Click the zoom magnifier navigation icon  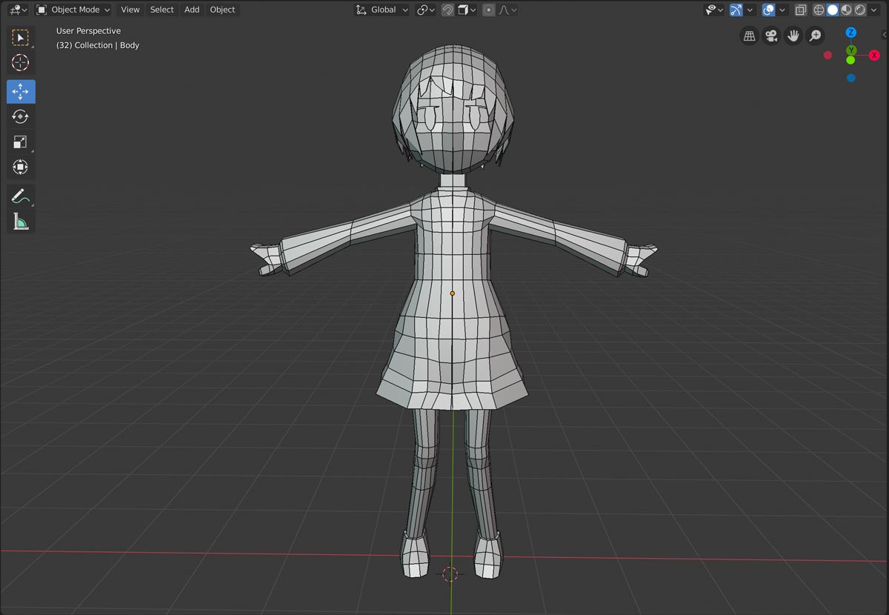[815, 36]
